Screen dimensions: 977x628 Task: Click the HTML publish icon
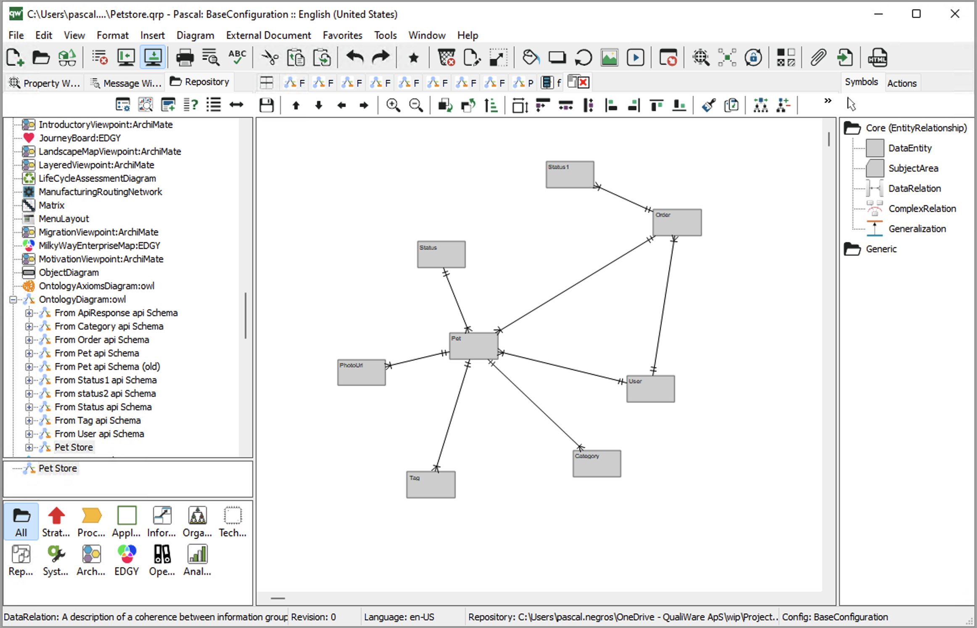(x=878, y=58)
